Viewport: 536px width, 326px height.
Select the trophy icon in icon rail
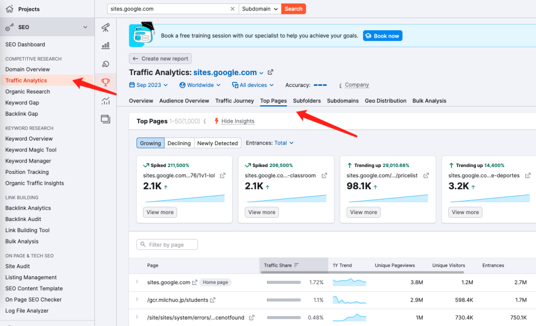pyautogui.click(x=106, y=82)
